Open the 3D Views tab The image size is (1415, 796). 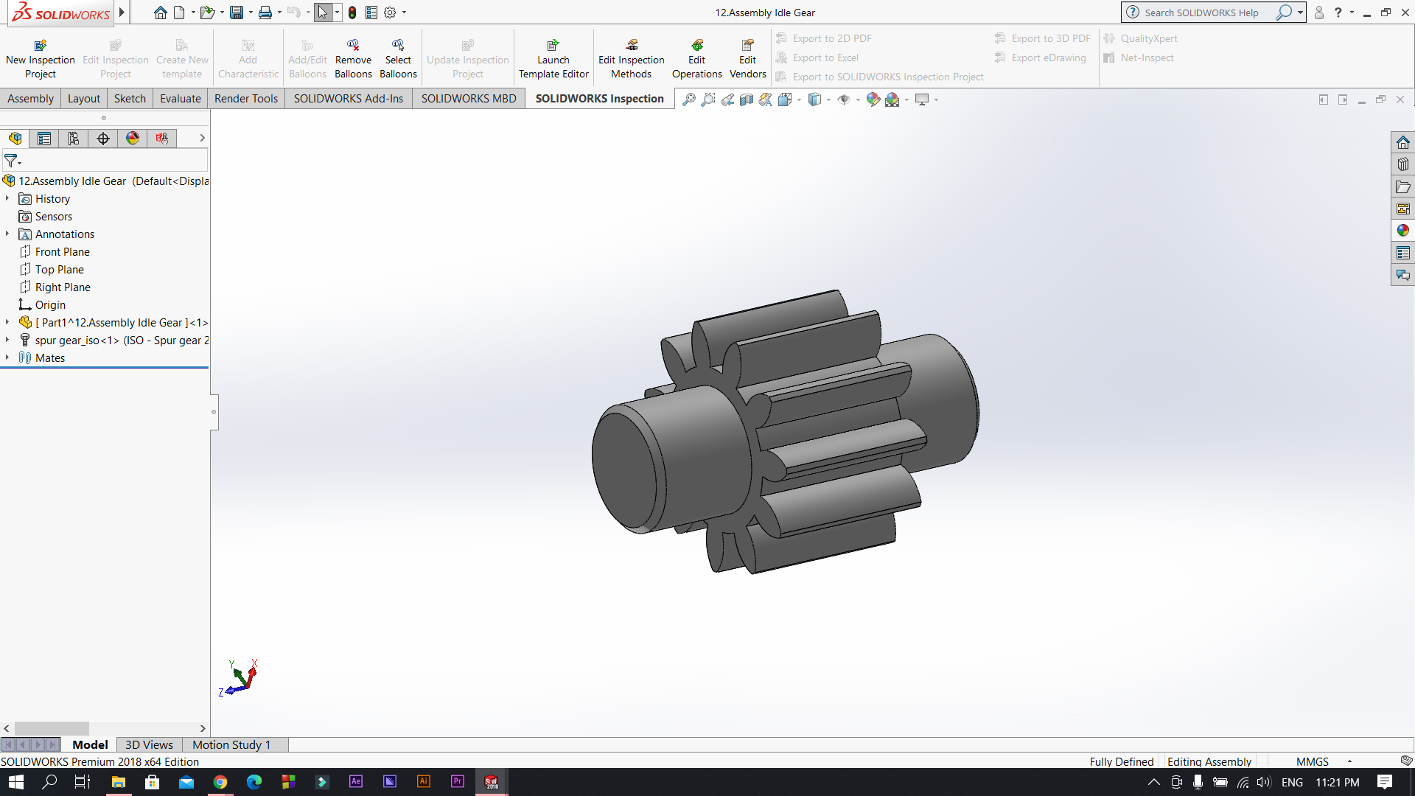pyautogui.click(x=149, y=745)
